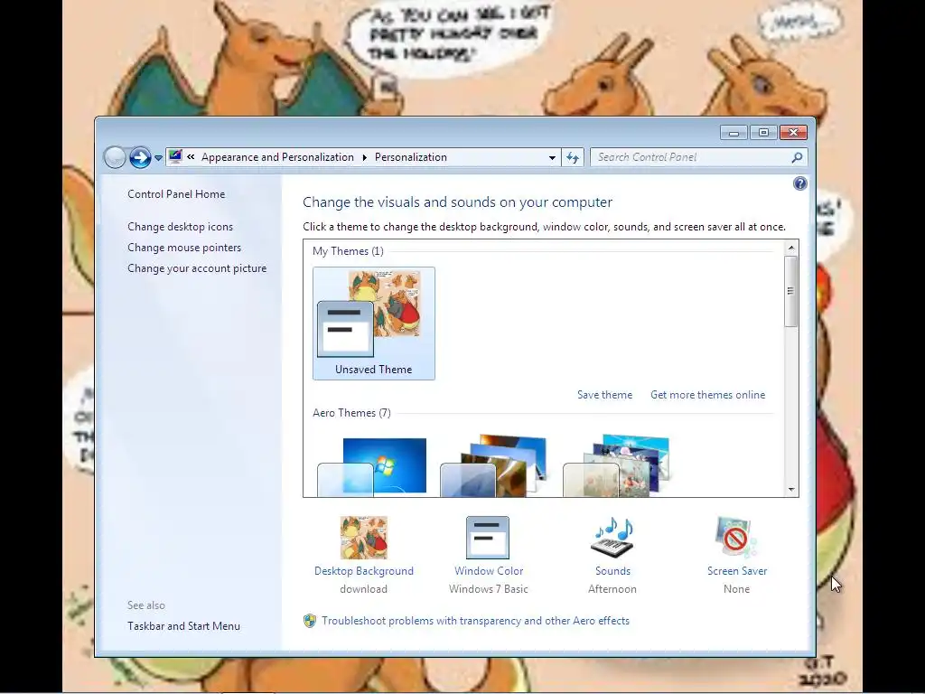
Task: Click Save theme link
Action: tap(604, 395)
